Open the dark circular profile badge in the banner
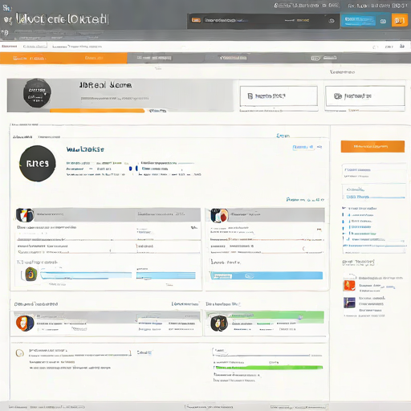This screenshot has height=411, width=411. 37,93
